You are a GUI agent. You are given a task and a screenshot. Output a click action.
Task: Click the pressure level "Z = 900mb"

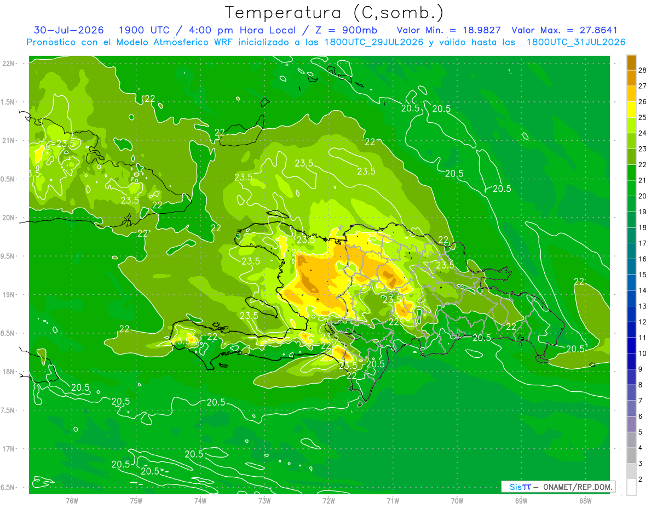pos(345,30)
